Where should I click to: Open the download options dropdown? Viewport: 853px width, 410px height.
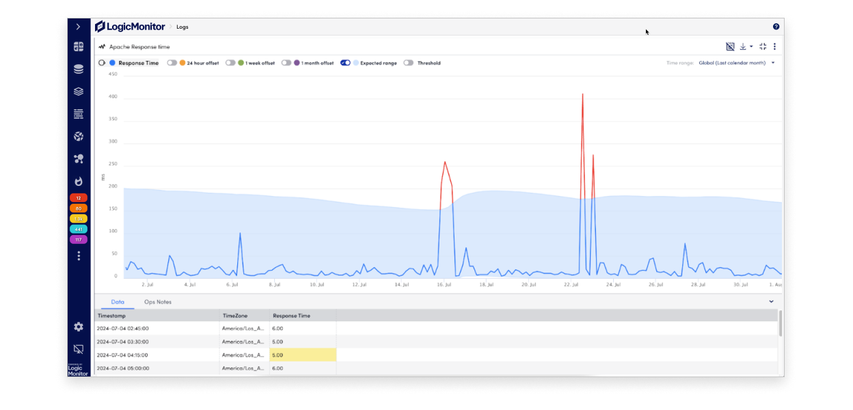(x=746, y=46)
